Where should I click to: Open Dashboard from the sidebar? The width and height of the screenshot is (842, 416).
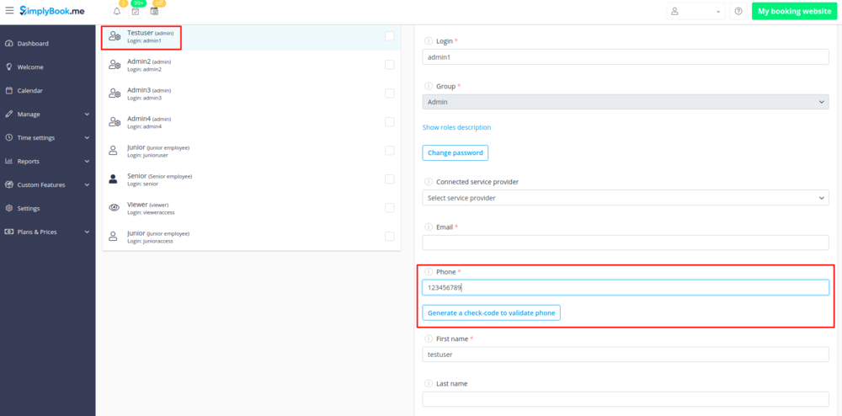pos(33,43)
